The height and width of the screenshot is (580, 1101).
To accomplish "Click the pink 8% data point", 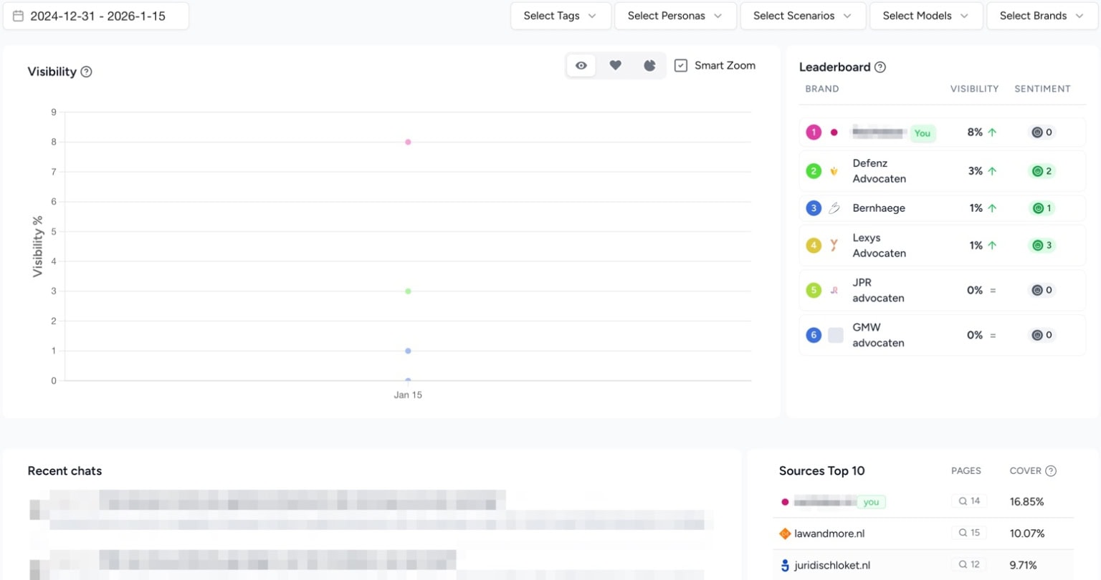I will click(408, 142).
